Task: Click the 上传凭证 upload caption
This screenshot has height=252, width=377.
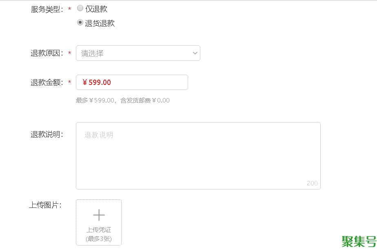Action: pyautogui.click(x=99, y=230)
